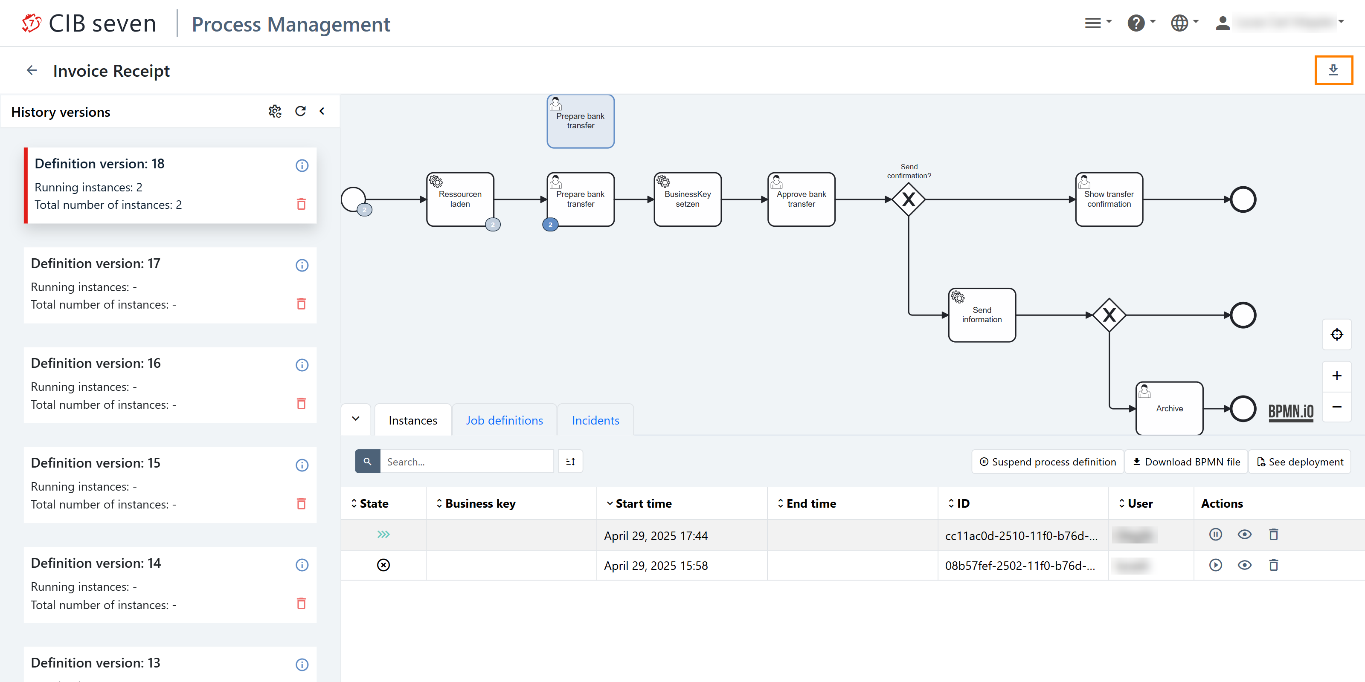View details of instance cc11ac0d
This screenshot has width=1365, height=682.
(x=1244, y=535)
